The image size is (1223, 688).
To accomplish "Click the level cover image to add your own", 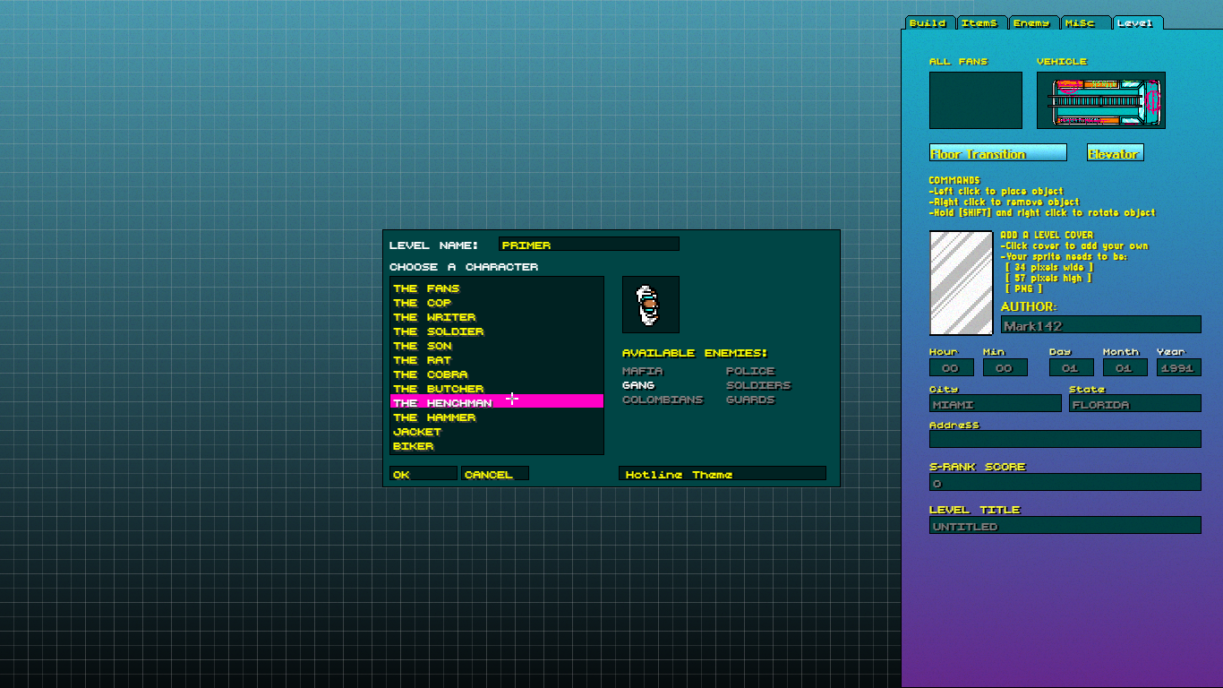I will click(x=962, y=283).
